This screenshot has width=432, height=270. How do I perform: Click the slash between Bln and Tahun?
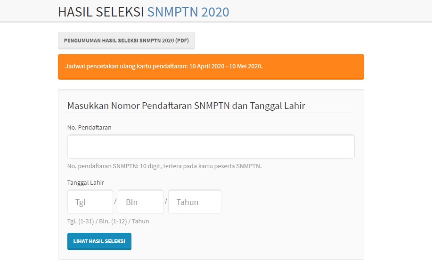coord(166,202)
